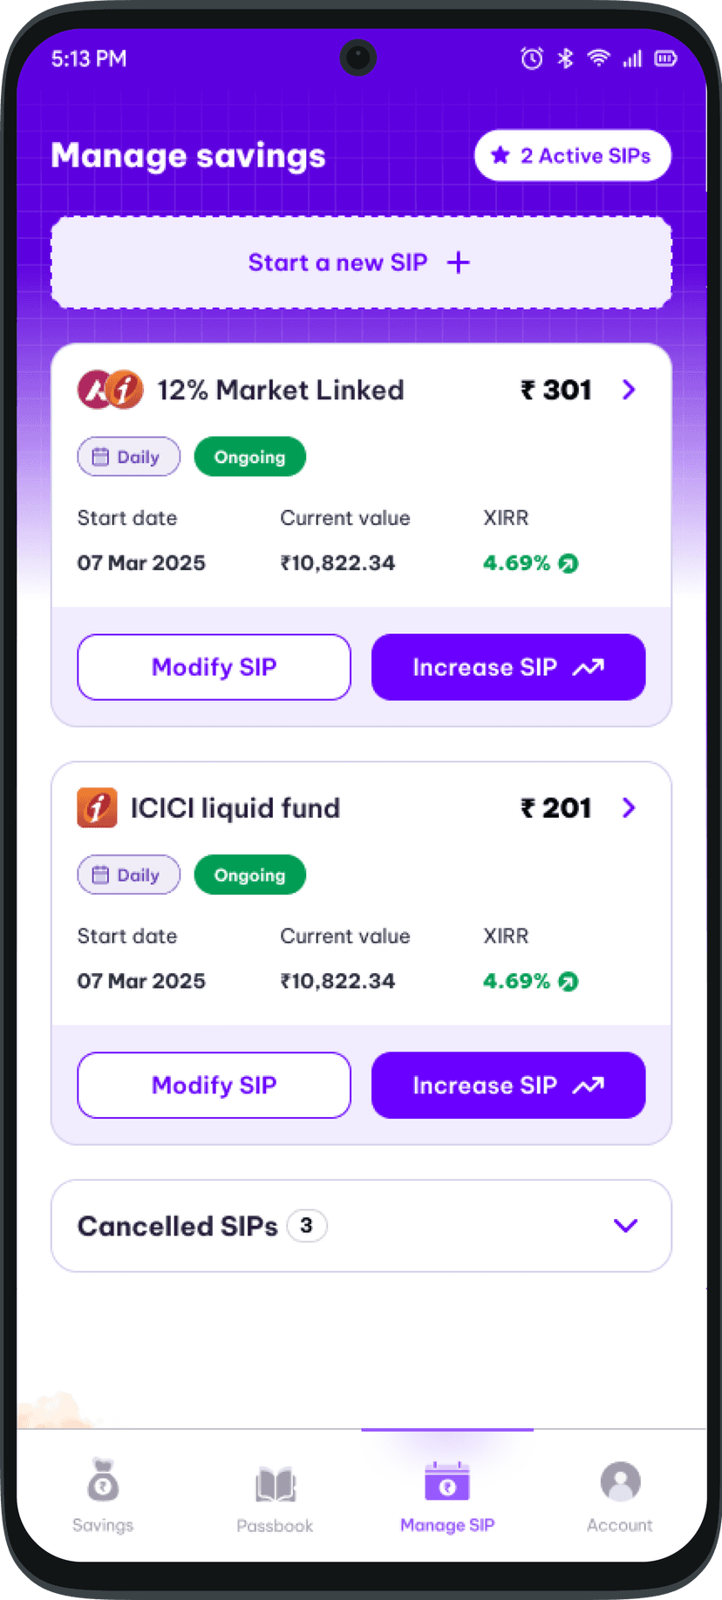This screenshot has height=1600, width=722.
Task: Open ICICI liquid fund details via chevron
Action: pos(629,807)
